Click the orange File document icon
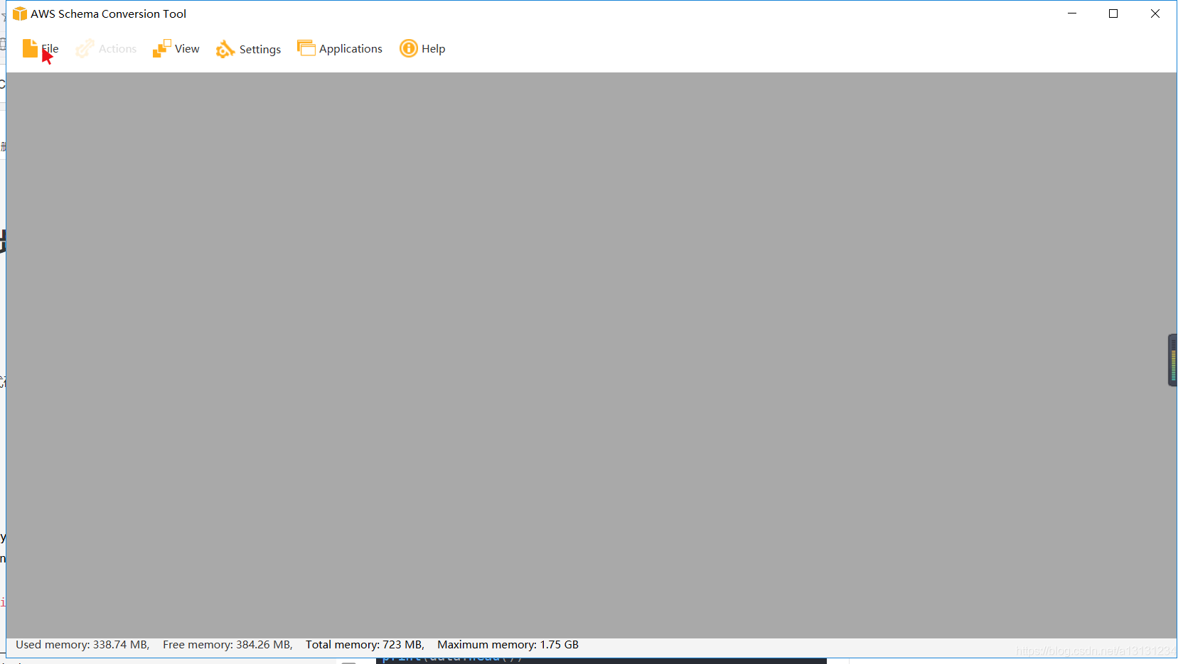 click(x=30, y=48)
